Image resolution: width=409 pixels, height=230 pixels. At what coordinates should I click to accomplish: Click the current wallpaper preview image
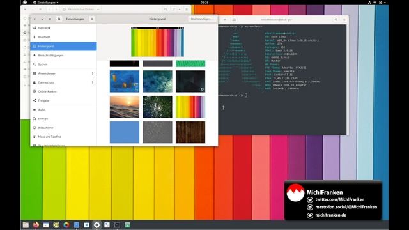click(x=158, y=42)
